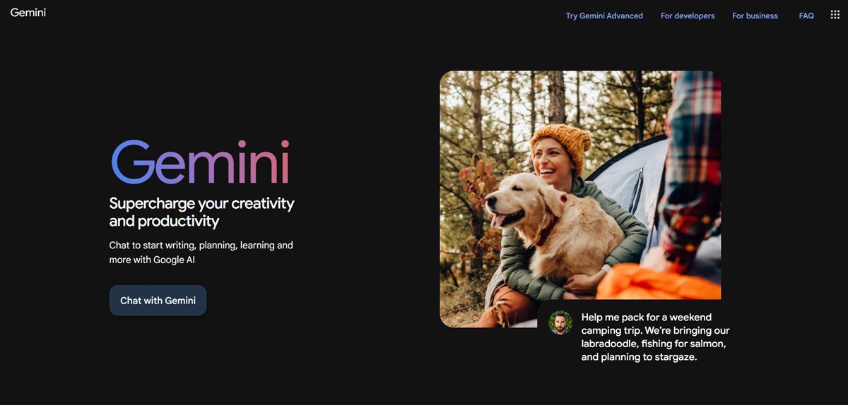Click the woman's orange knit beanie
This screenshot has width=848, height=405.
tap(561, 144)
